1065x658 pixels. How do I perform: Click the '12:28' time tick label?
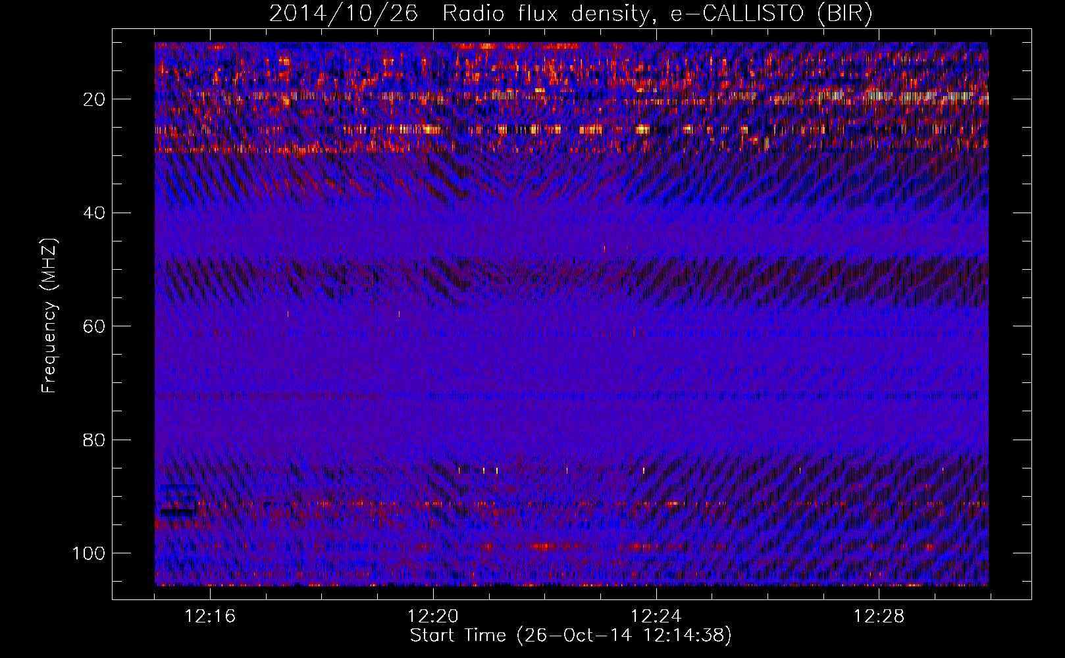pos(879,617)
